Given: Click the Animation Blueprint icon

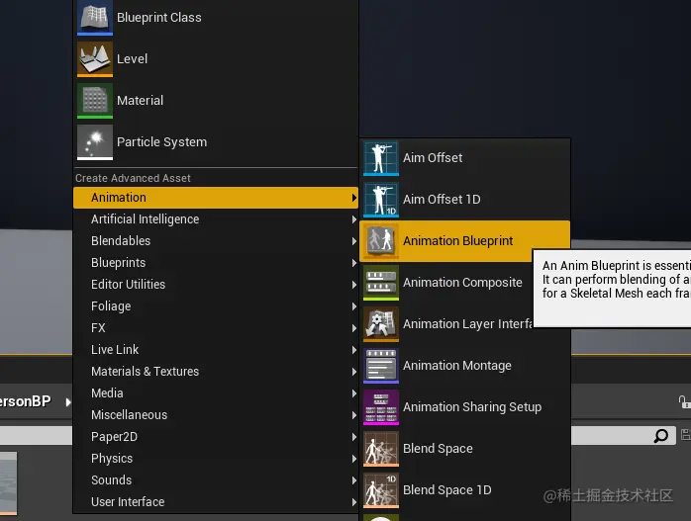Looking at the screenshot, I should (x=381, y=241).
